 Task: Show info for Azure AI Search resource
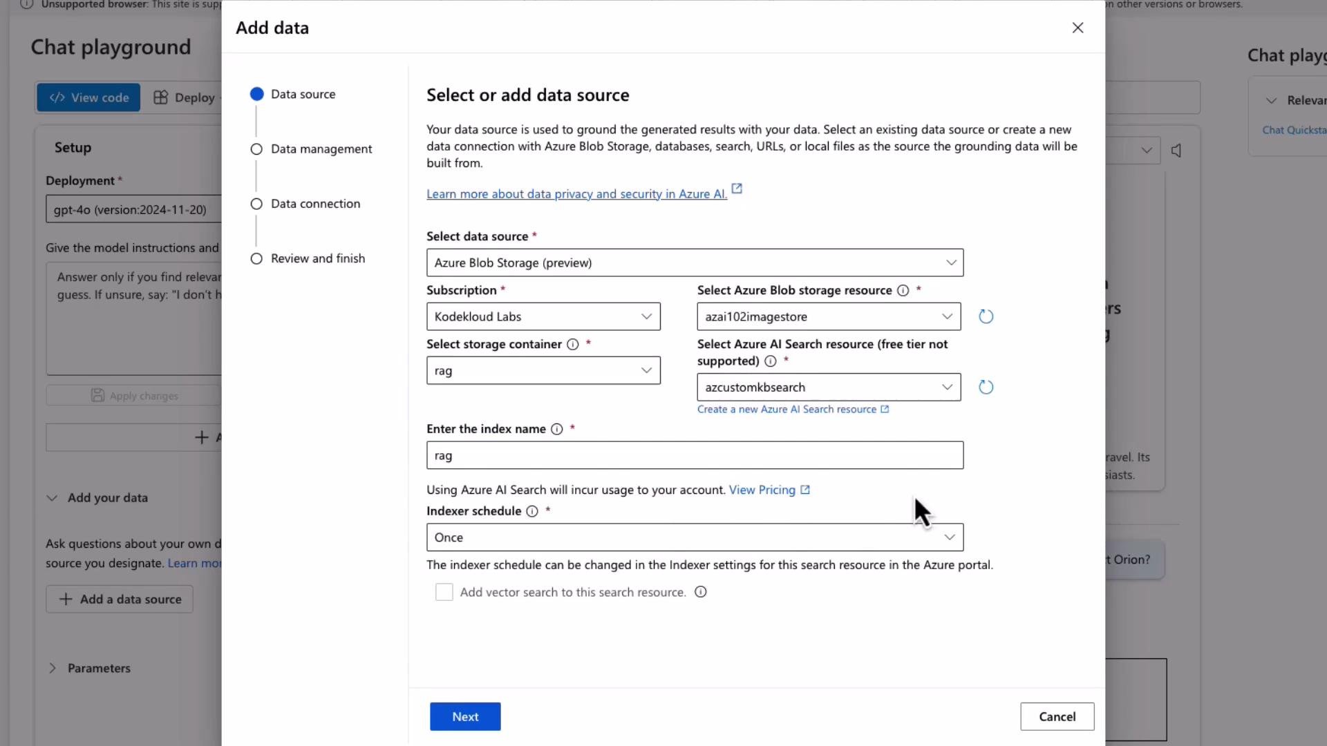(x=770, y=361)
